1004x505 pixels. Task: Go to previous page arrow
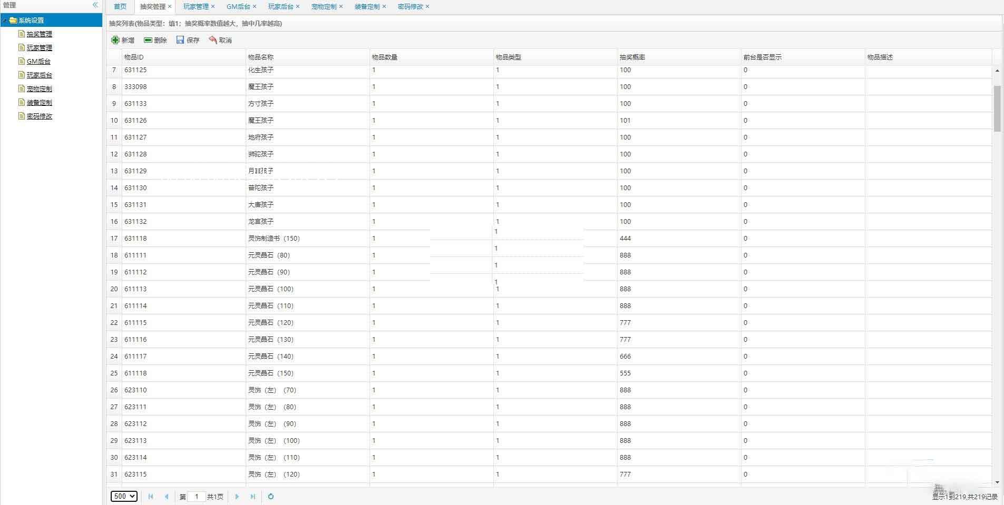coord(167,496)
